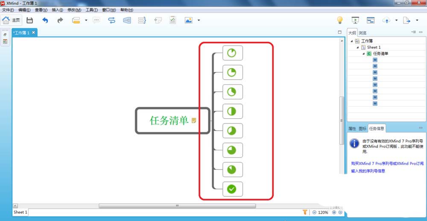Click the 主页 home button
This screenshot has width=427, height=221.
[11, 20]
